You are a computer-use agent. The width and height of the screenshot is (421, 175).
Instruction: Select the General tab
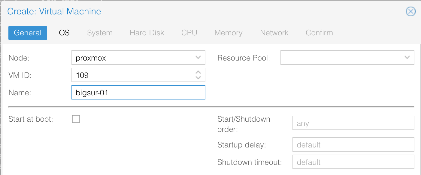point(28,33)
